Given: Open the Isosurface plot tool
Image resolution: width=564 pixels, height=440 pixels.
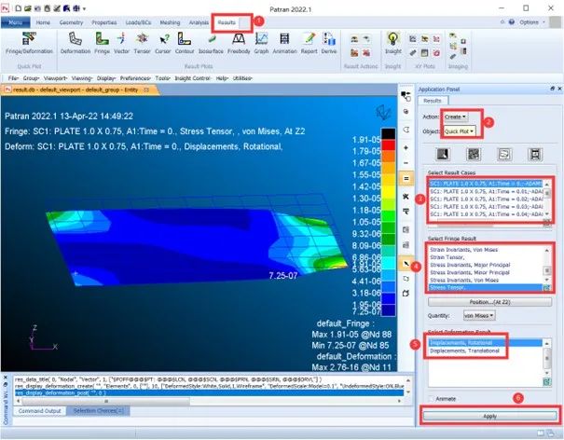Looking at the screenshot, I should (x=211, y=44).
